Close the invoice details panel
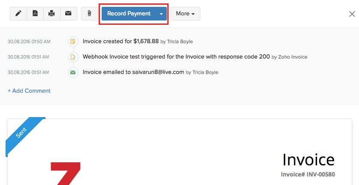This screenshot has height=185, width=359. pos(352,14)
